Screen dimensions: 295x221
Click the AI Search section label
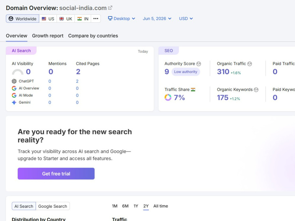[x=21, y=51]
